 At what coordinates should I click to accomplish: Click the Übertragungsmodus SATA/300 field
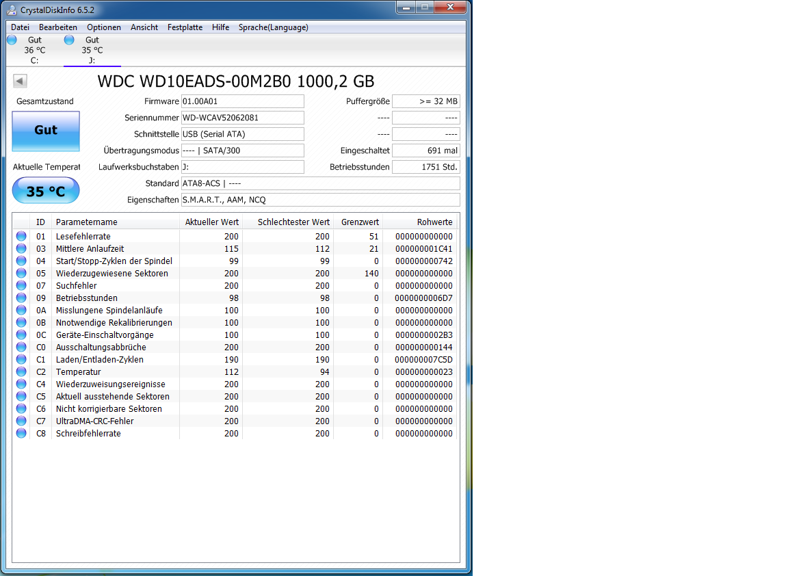242,150
